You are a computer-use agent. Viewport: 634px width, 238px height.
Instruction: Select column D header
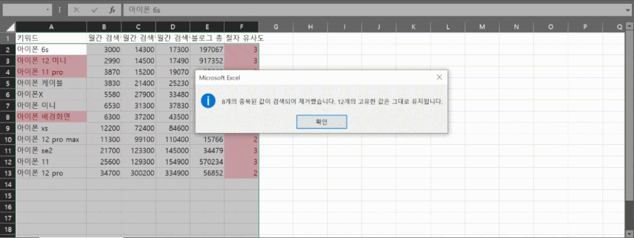[x=173, y=27]
